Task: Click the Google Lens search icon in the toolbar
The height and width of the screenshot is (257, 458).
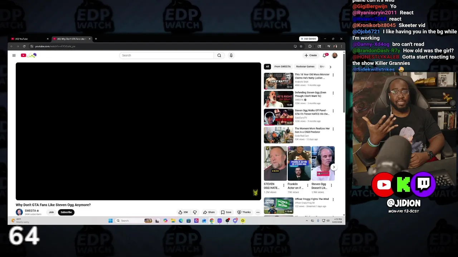Action: tap(319, 46)
